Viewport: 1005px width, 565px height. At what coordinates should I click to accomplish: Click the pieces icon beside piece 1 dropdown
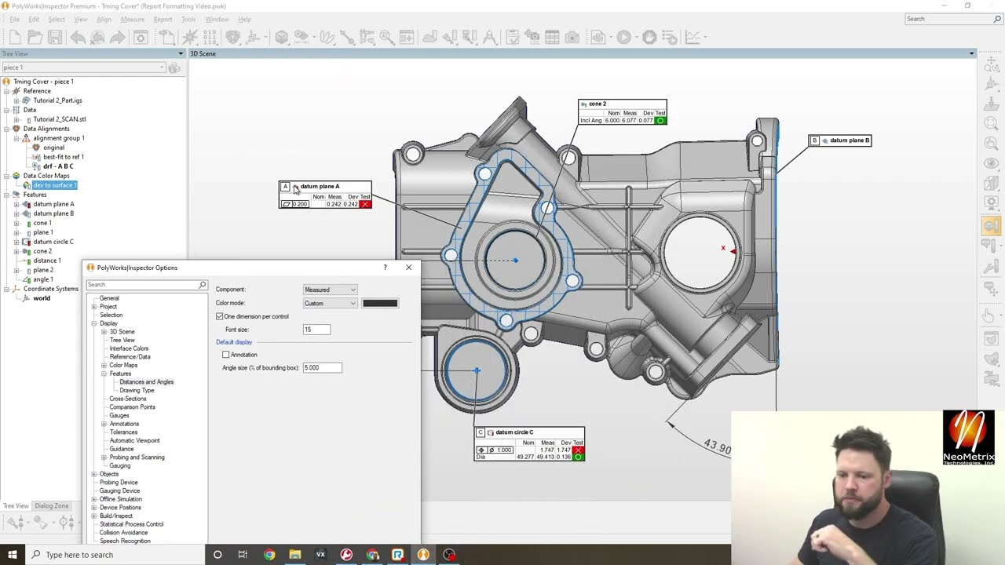(x=174, y=67)
